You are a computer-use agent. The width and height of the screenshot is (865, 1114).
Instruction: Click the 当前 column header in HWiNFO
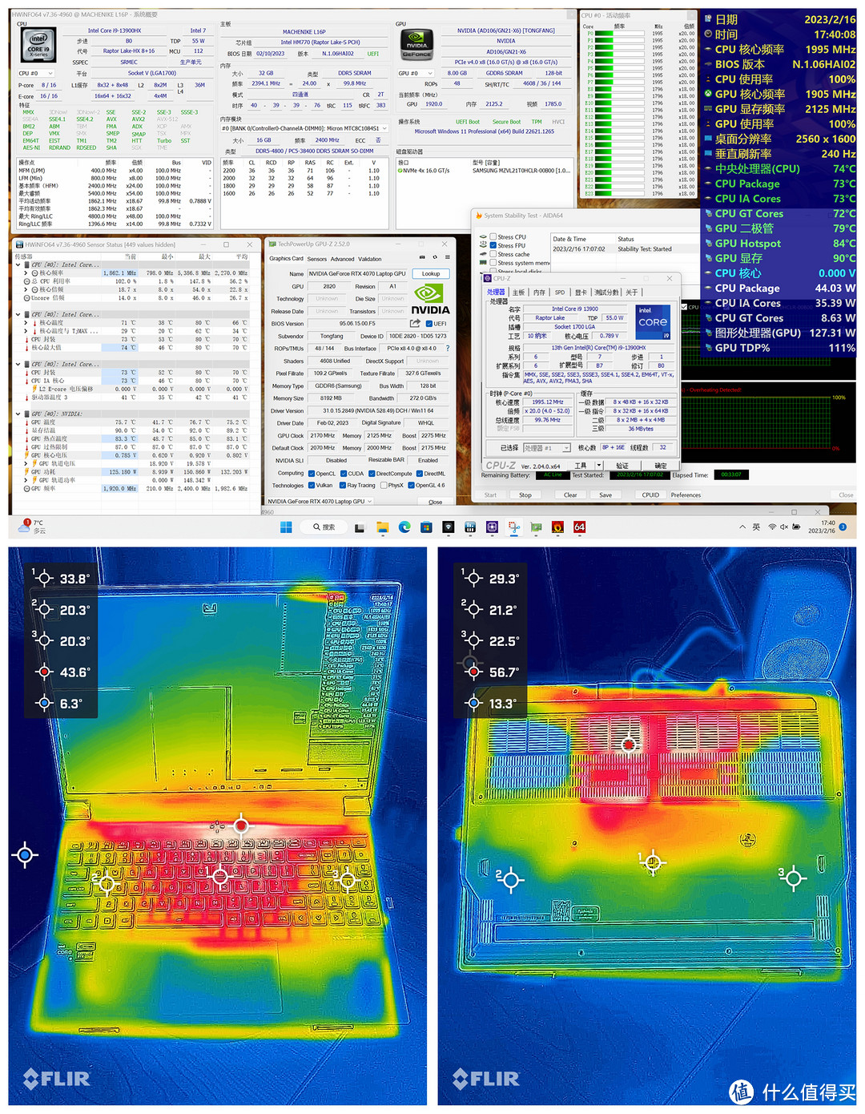click(x=131, y=256)
